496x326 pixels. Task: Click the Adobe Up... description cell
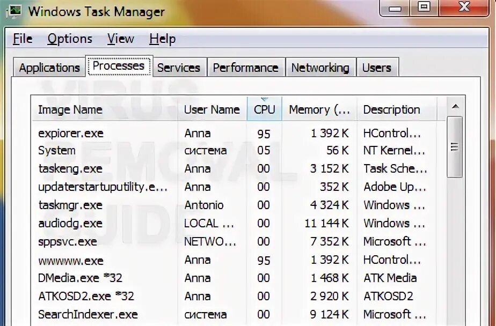(x=395, y=187)
